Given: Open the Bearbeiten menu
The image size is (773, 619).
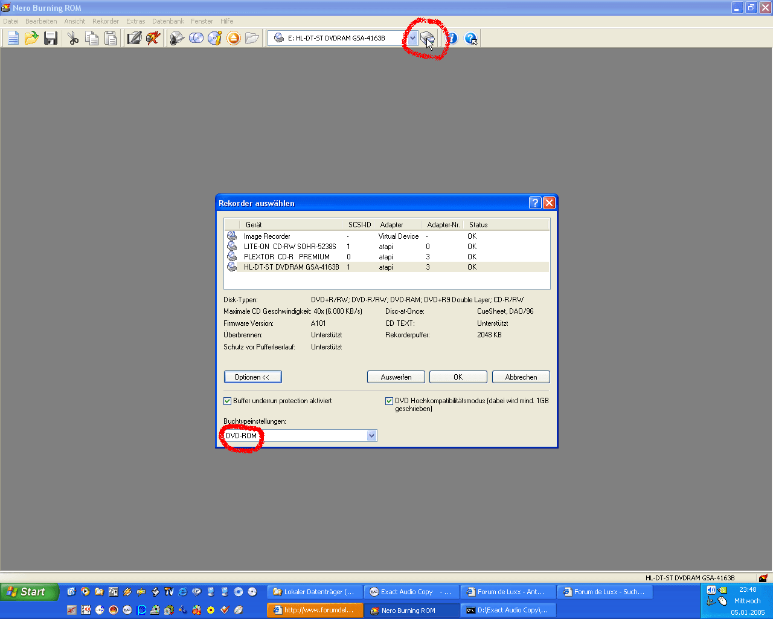Looking at the screenshot, I should coord(41,21).
